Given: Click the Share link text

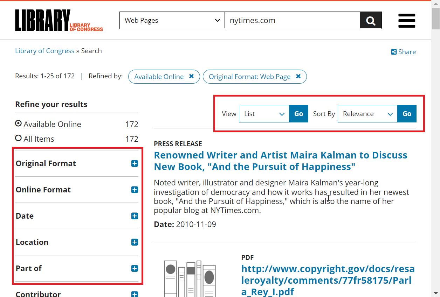Looking at the screenshot, I should click(407, 52).
